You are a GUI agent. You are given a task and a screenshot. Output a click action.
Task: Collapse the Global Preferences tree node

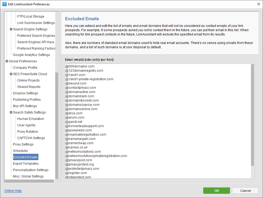click(7, 61)
